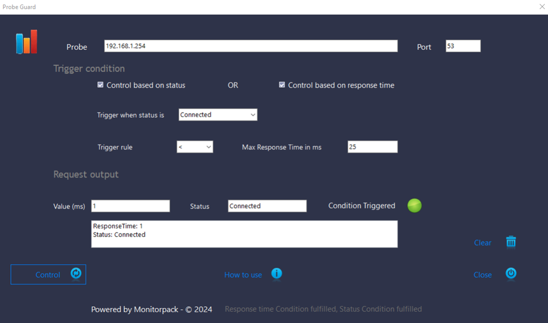Image resolution: width=548 pixels, height=323 pixels.
Task: Click the Request output heading
Action: (x=86, y=174)
